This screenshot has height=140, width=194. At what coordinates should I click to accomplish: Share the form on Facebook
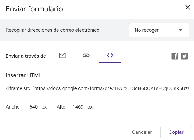(175, 56)
